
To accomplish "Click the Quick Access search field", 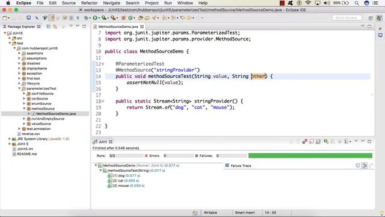I will (347, 17).
